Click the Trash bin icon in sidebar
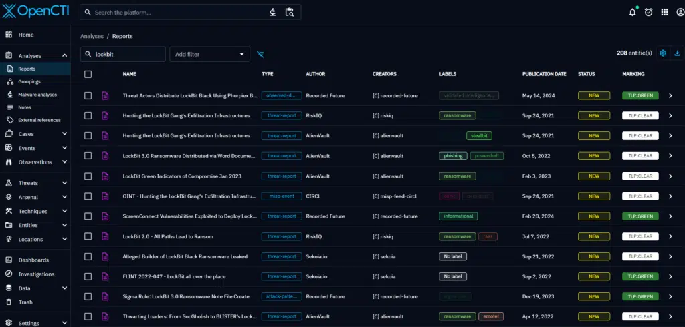685x327 pixels. click(9, 302)
